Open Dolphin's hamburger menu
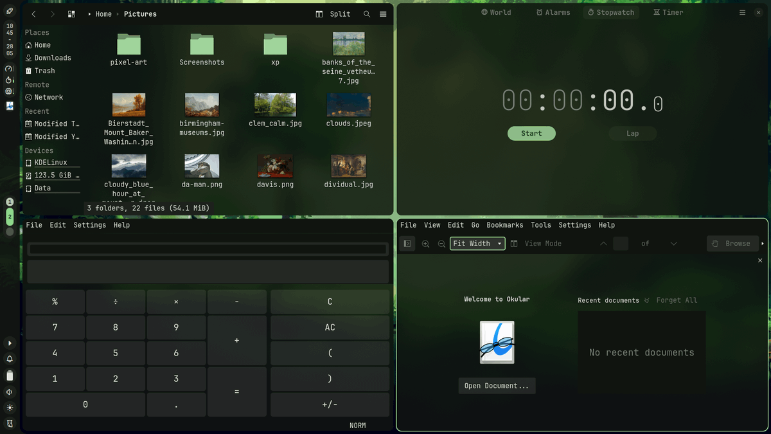The width and height of the screenshot is (771, 434). pos(383,14)
